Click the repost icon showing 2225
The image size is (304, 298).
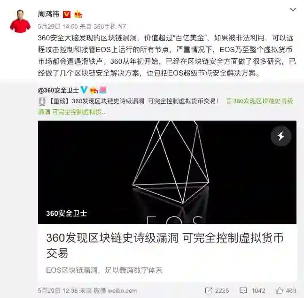coord(209,290)
